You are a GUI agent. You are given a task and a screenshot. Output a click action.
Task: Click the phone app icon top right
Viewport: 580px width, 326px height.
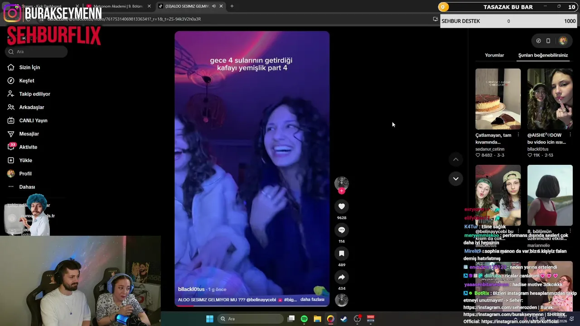[x=548, y=41]
